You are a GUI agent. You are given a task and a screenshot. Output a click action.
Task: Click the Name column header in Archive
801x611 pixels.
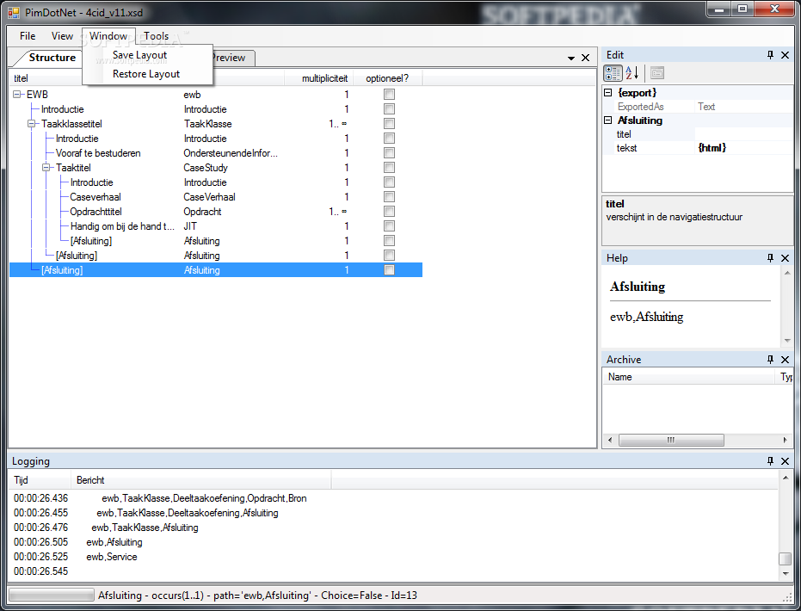point(690,377)
